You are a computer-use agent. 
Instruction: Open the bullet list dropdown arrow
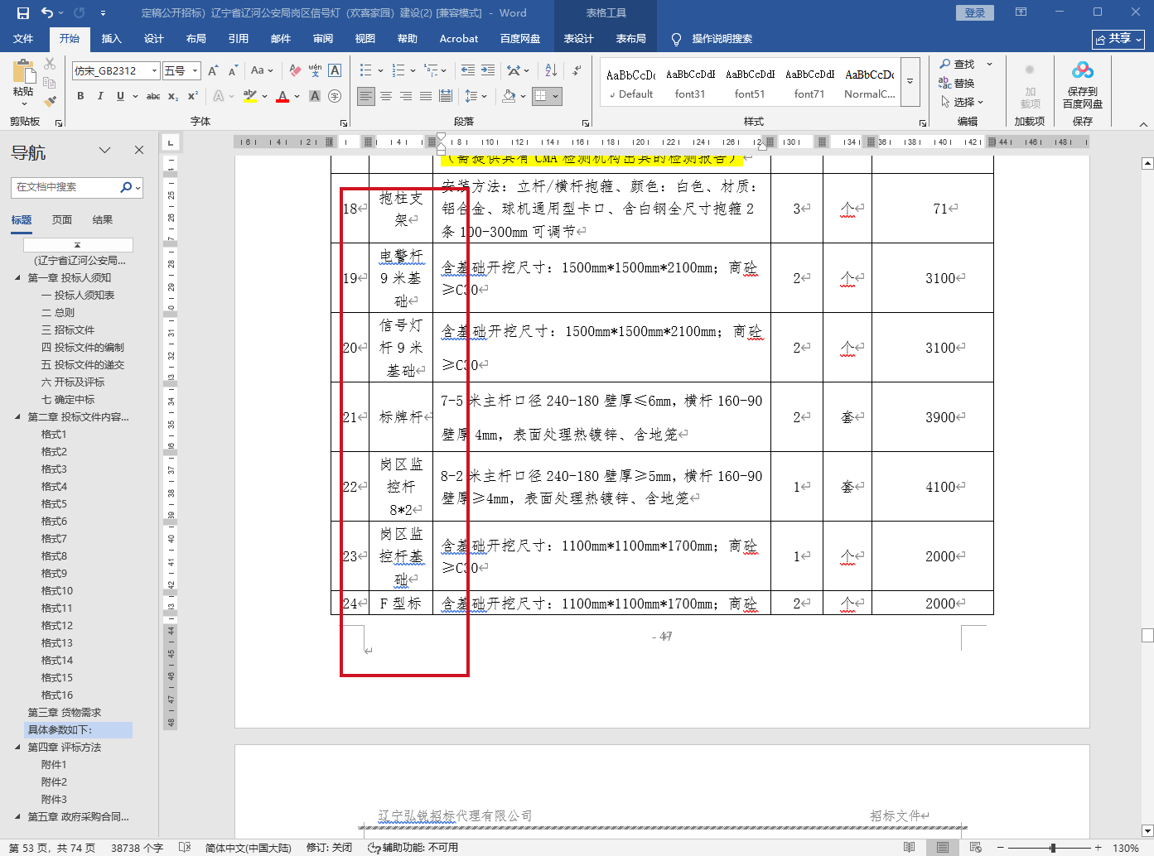[x=380, y=71]
